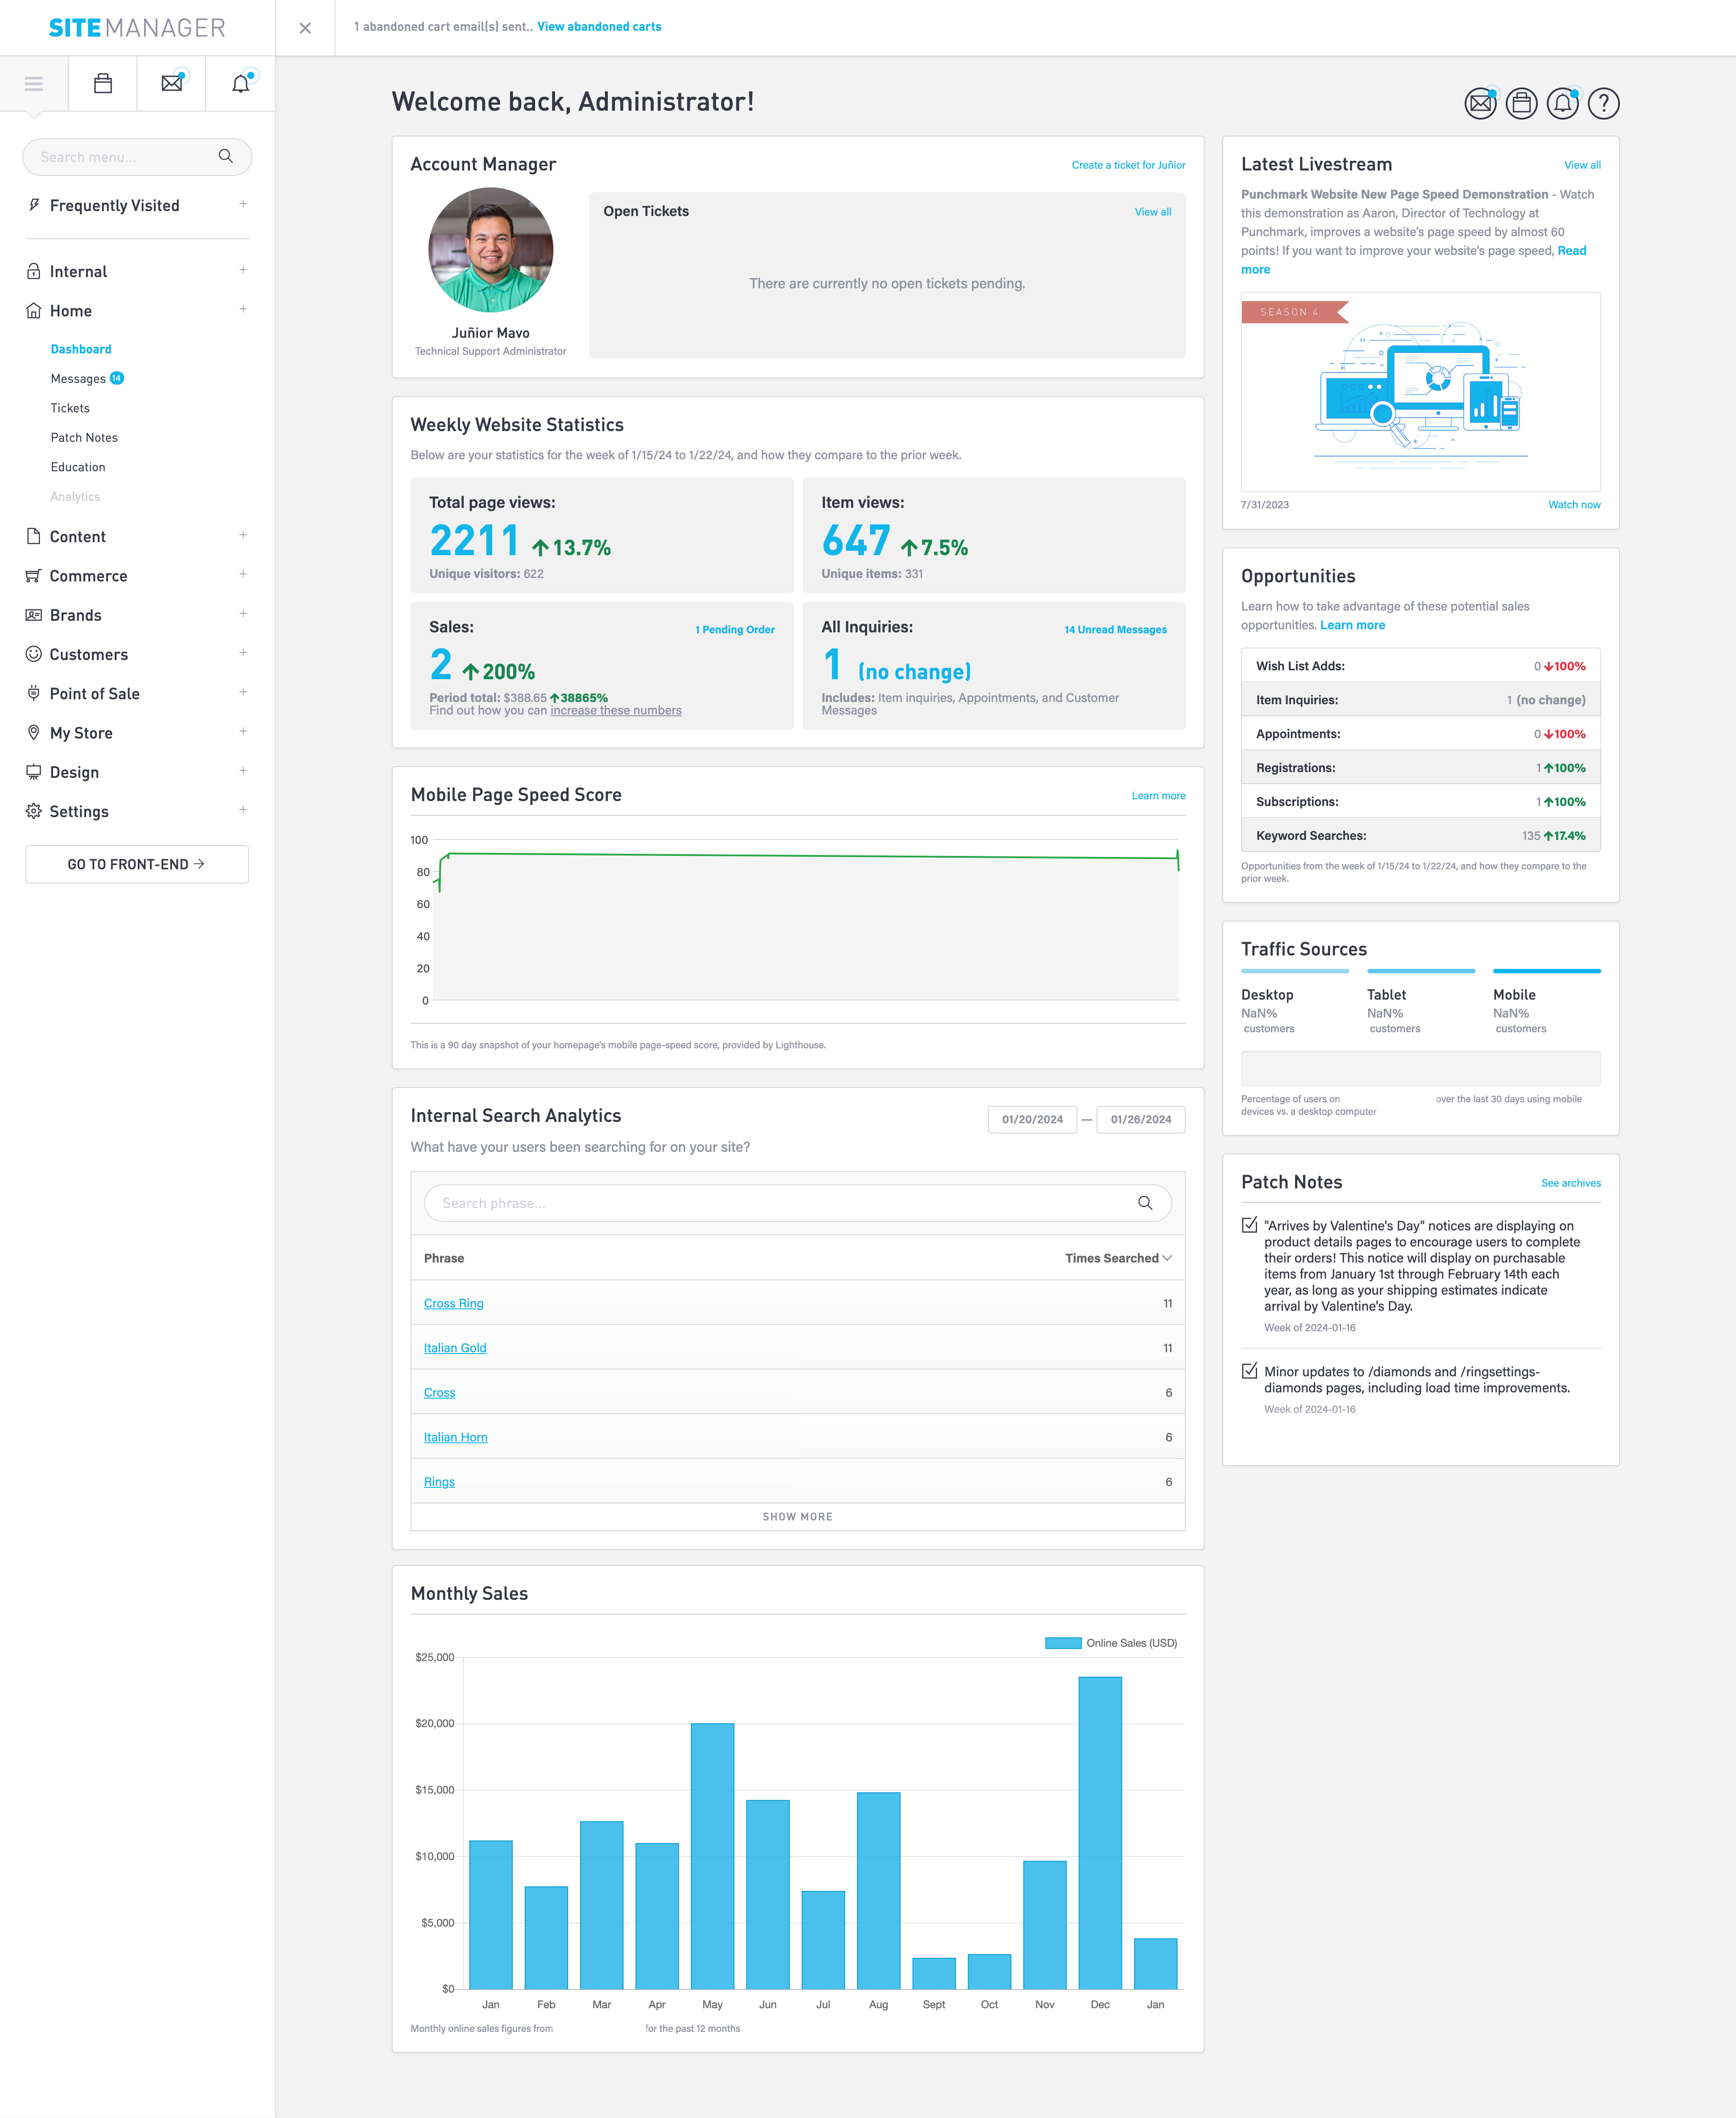Open Patch Notes from the sidebar menu
The height and width of the screenshot is (2118, 1736).
(x=84, y=437)
